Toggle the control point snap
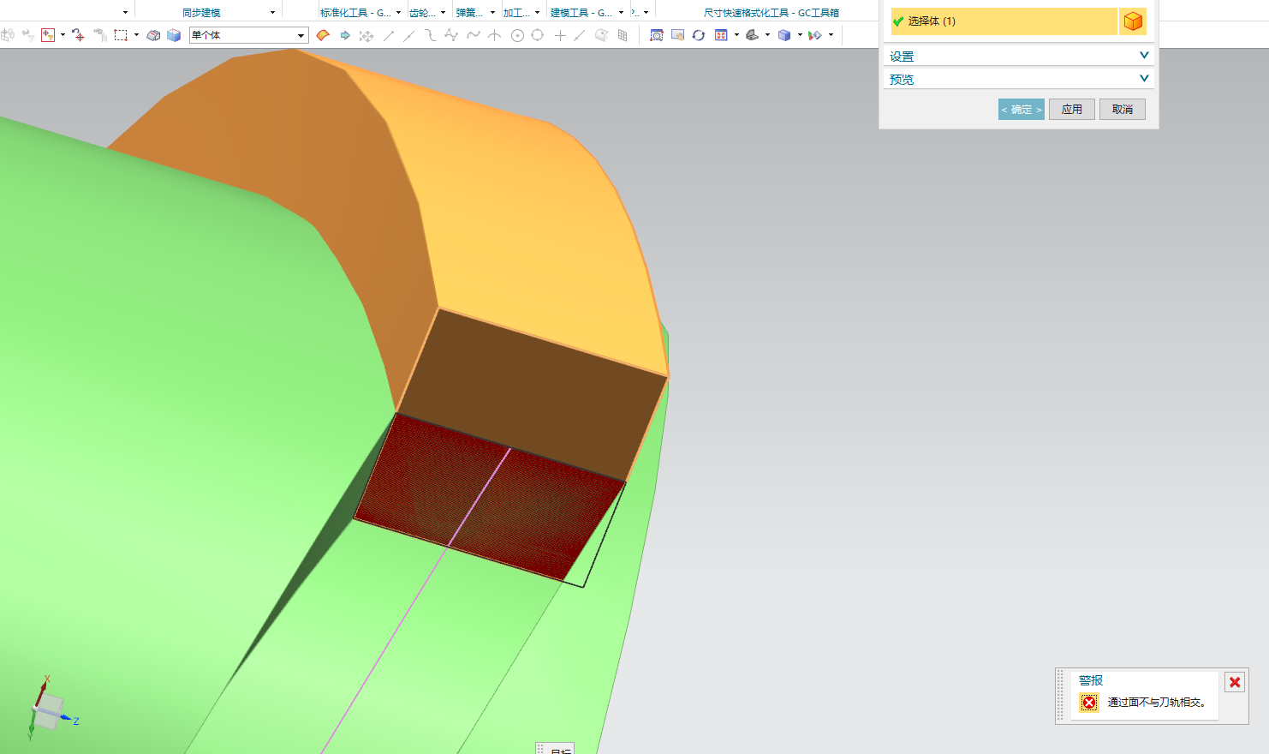 [431, 35]
